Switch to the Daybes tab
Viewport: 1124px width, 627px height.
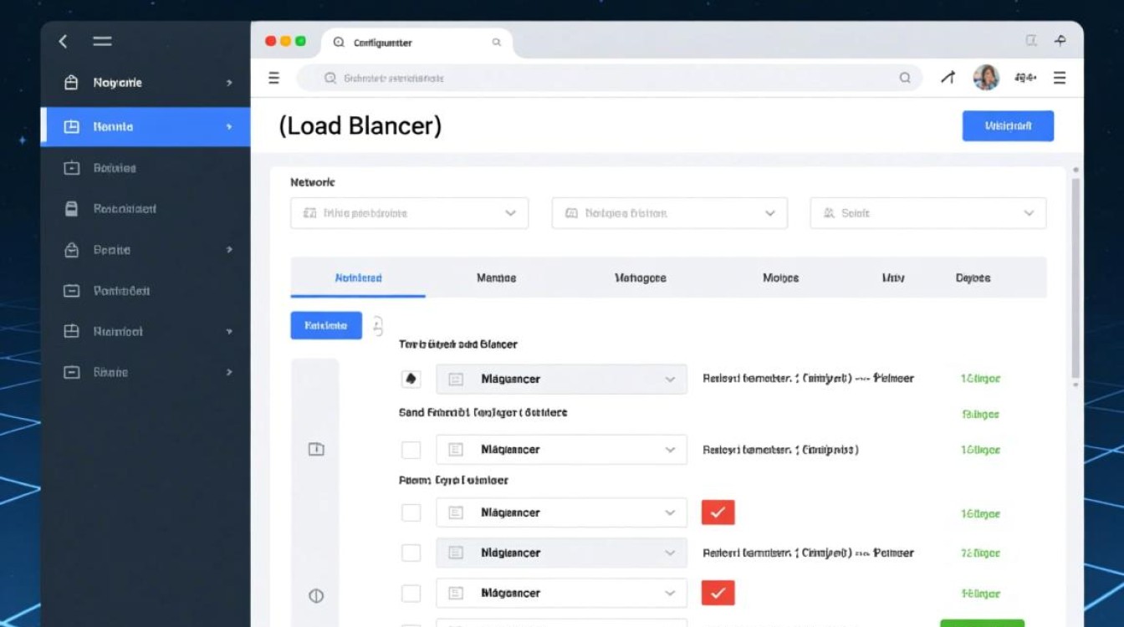[973, 278]
